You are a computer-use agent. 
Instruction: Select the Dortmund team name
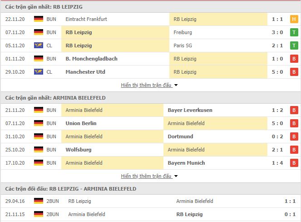(180, 136)
